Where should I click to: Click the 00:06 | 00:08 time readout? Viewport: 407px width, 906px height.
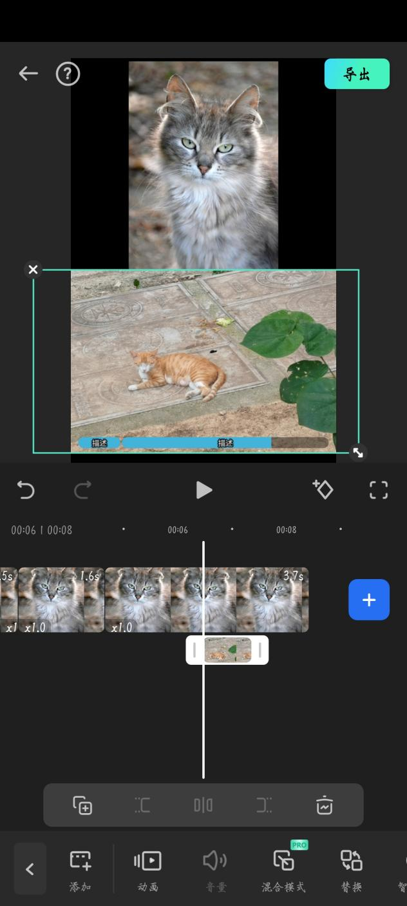[x=42, y=530]
